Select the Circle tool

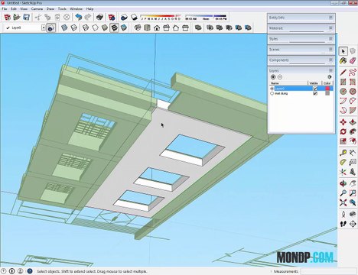click(x=343, y=92)
